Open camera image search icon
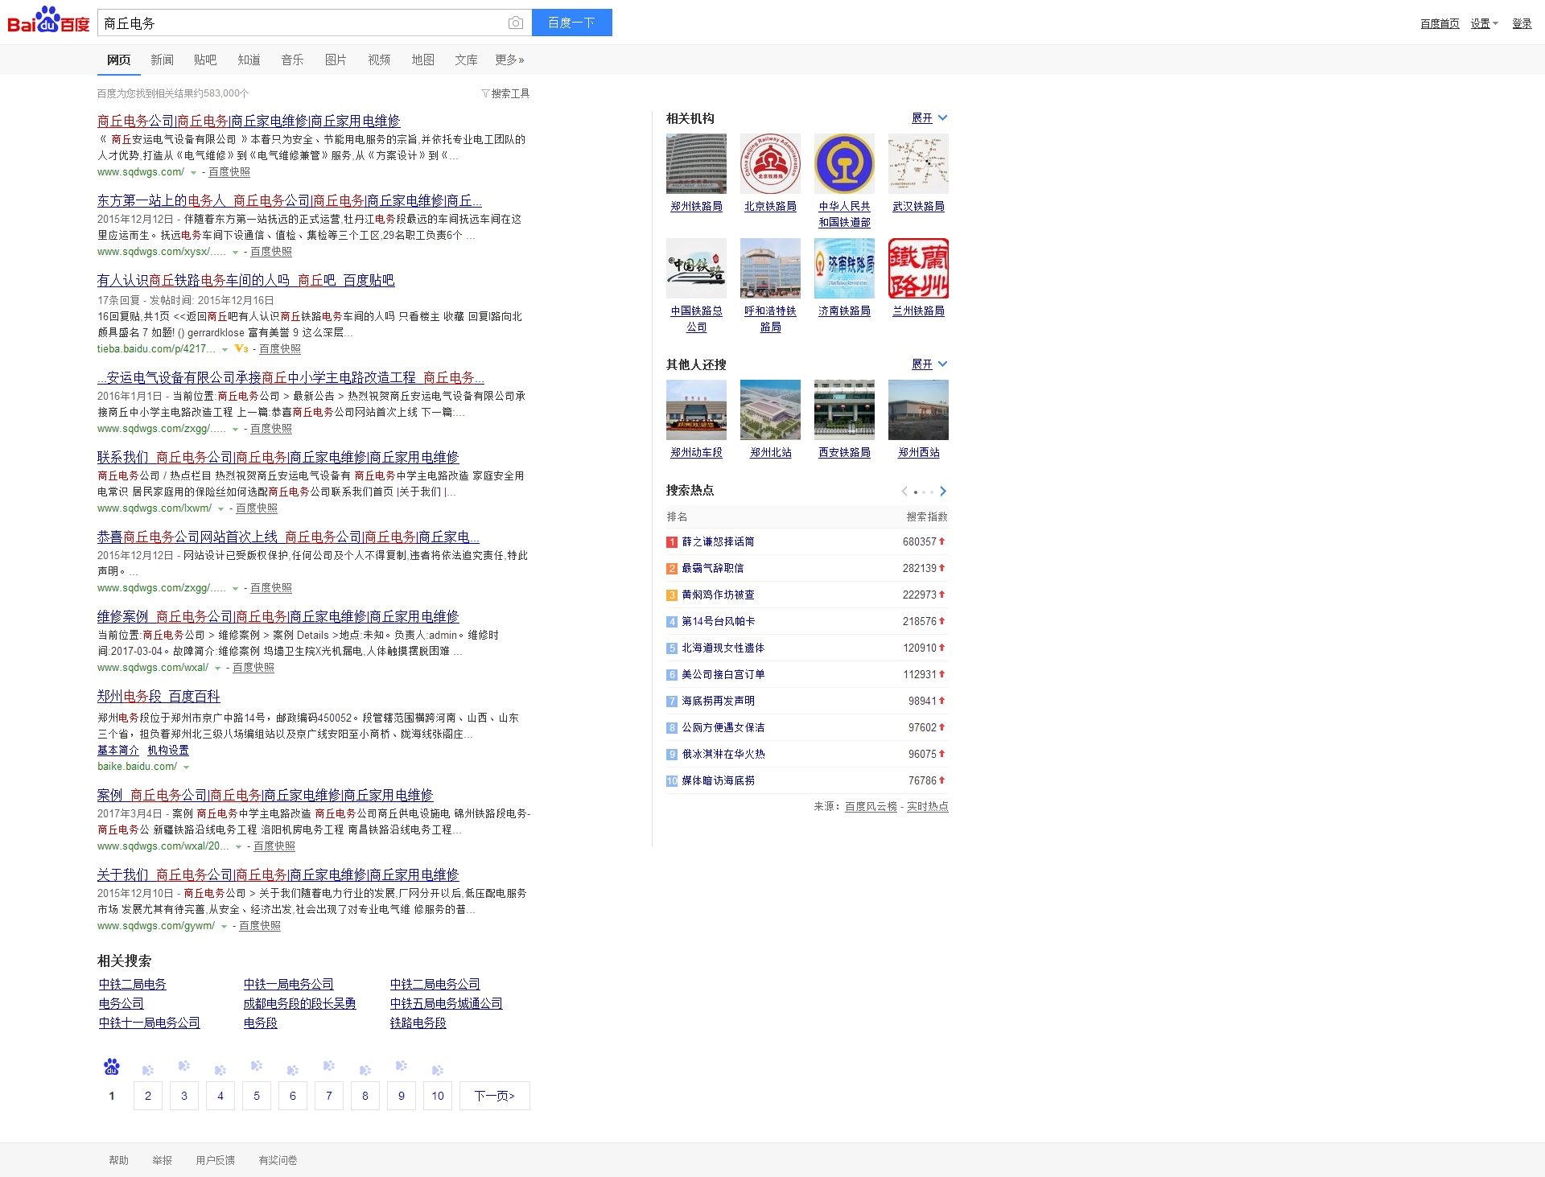1545x1177 pixels. tap(516, 23)
